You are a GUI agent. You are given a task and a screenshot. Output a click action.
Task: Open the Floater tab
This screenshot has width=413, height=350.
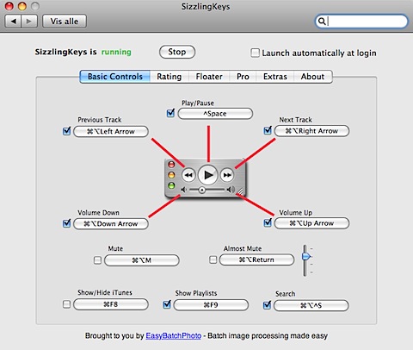tap(209, 77)
